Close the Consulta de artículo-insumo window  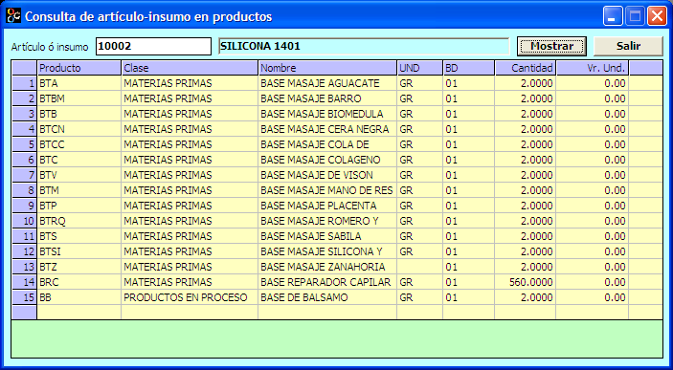657,16
